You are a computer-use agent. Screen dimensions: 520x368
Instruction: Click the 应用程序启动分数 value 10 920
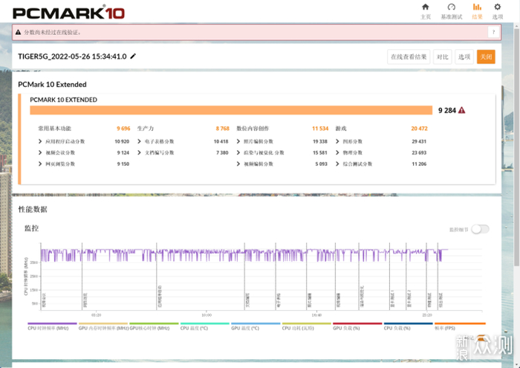click(x=122, y=141)
